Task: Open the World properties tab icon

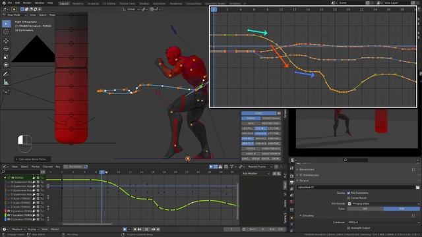Action: coord(291,202)
